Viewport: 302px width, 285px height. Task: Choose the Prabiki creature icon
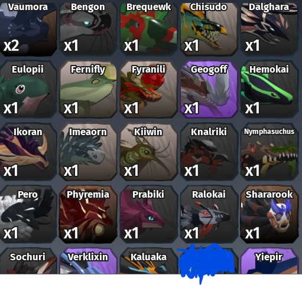(148, 214)
